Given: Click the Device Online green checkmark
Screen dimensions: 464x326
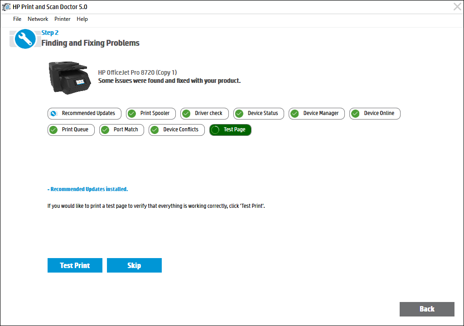Looking at the screenshot, I should [x=355, y=114].
